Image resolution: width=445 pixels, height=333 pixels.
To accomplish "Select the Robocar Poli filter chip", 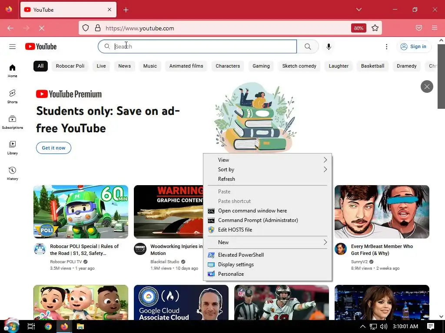I will point(70,66).
